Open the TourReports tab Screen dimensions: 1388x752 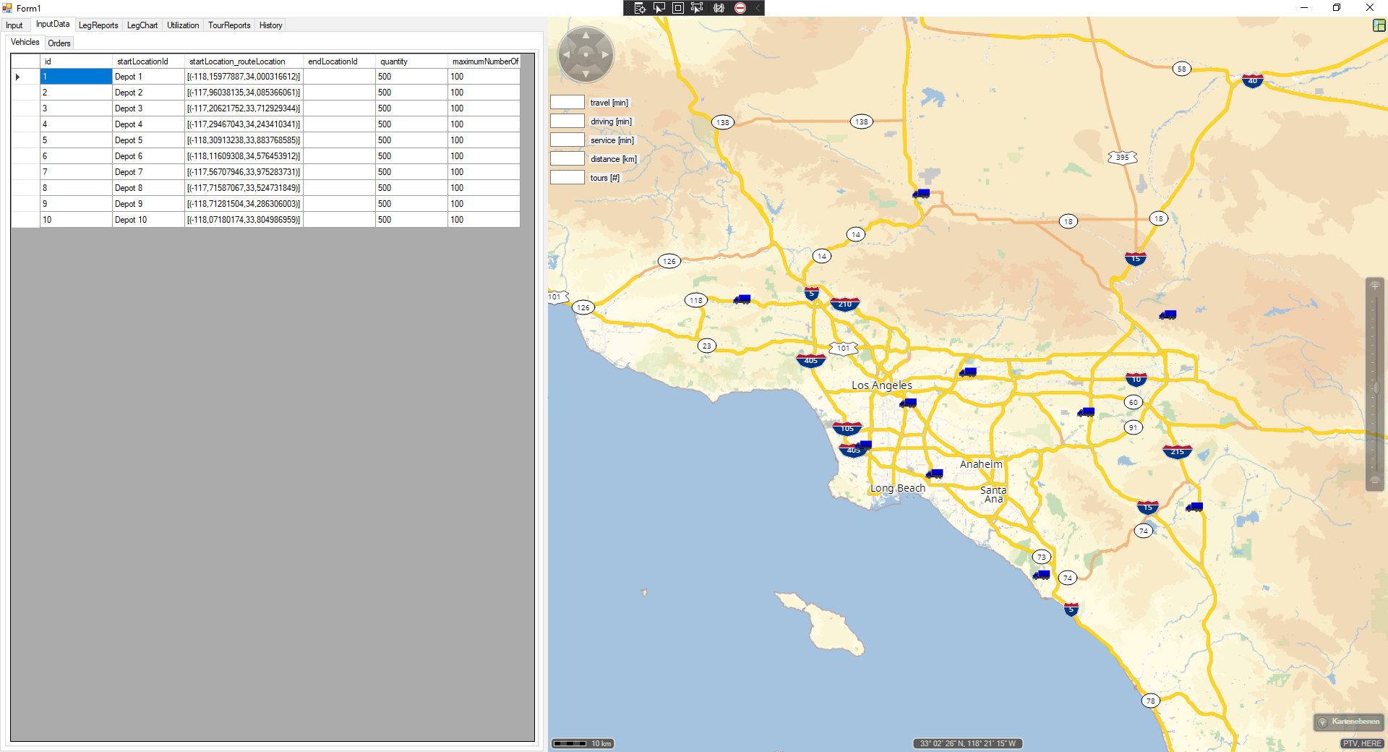pos(229,25)
